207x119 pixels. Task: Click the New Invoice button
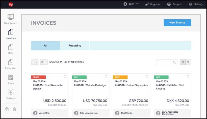[177, 23]
